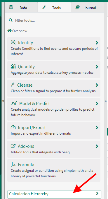
Task: Switch to the Journal tab
Action: (87, 7)
